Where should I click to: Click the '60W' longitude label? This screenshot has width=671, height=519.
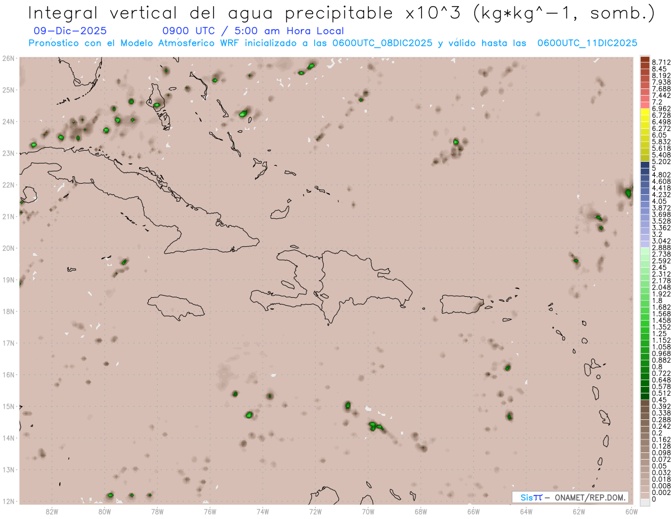coord(632,511)
